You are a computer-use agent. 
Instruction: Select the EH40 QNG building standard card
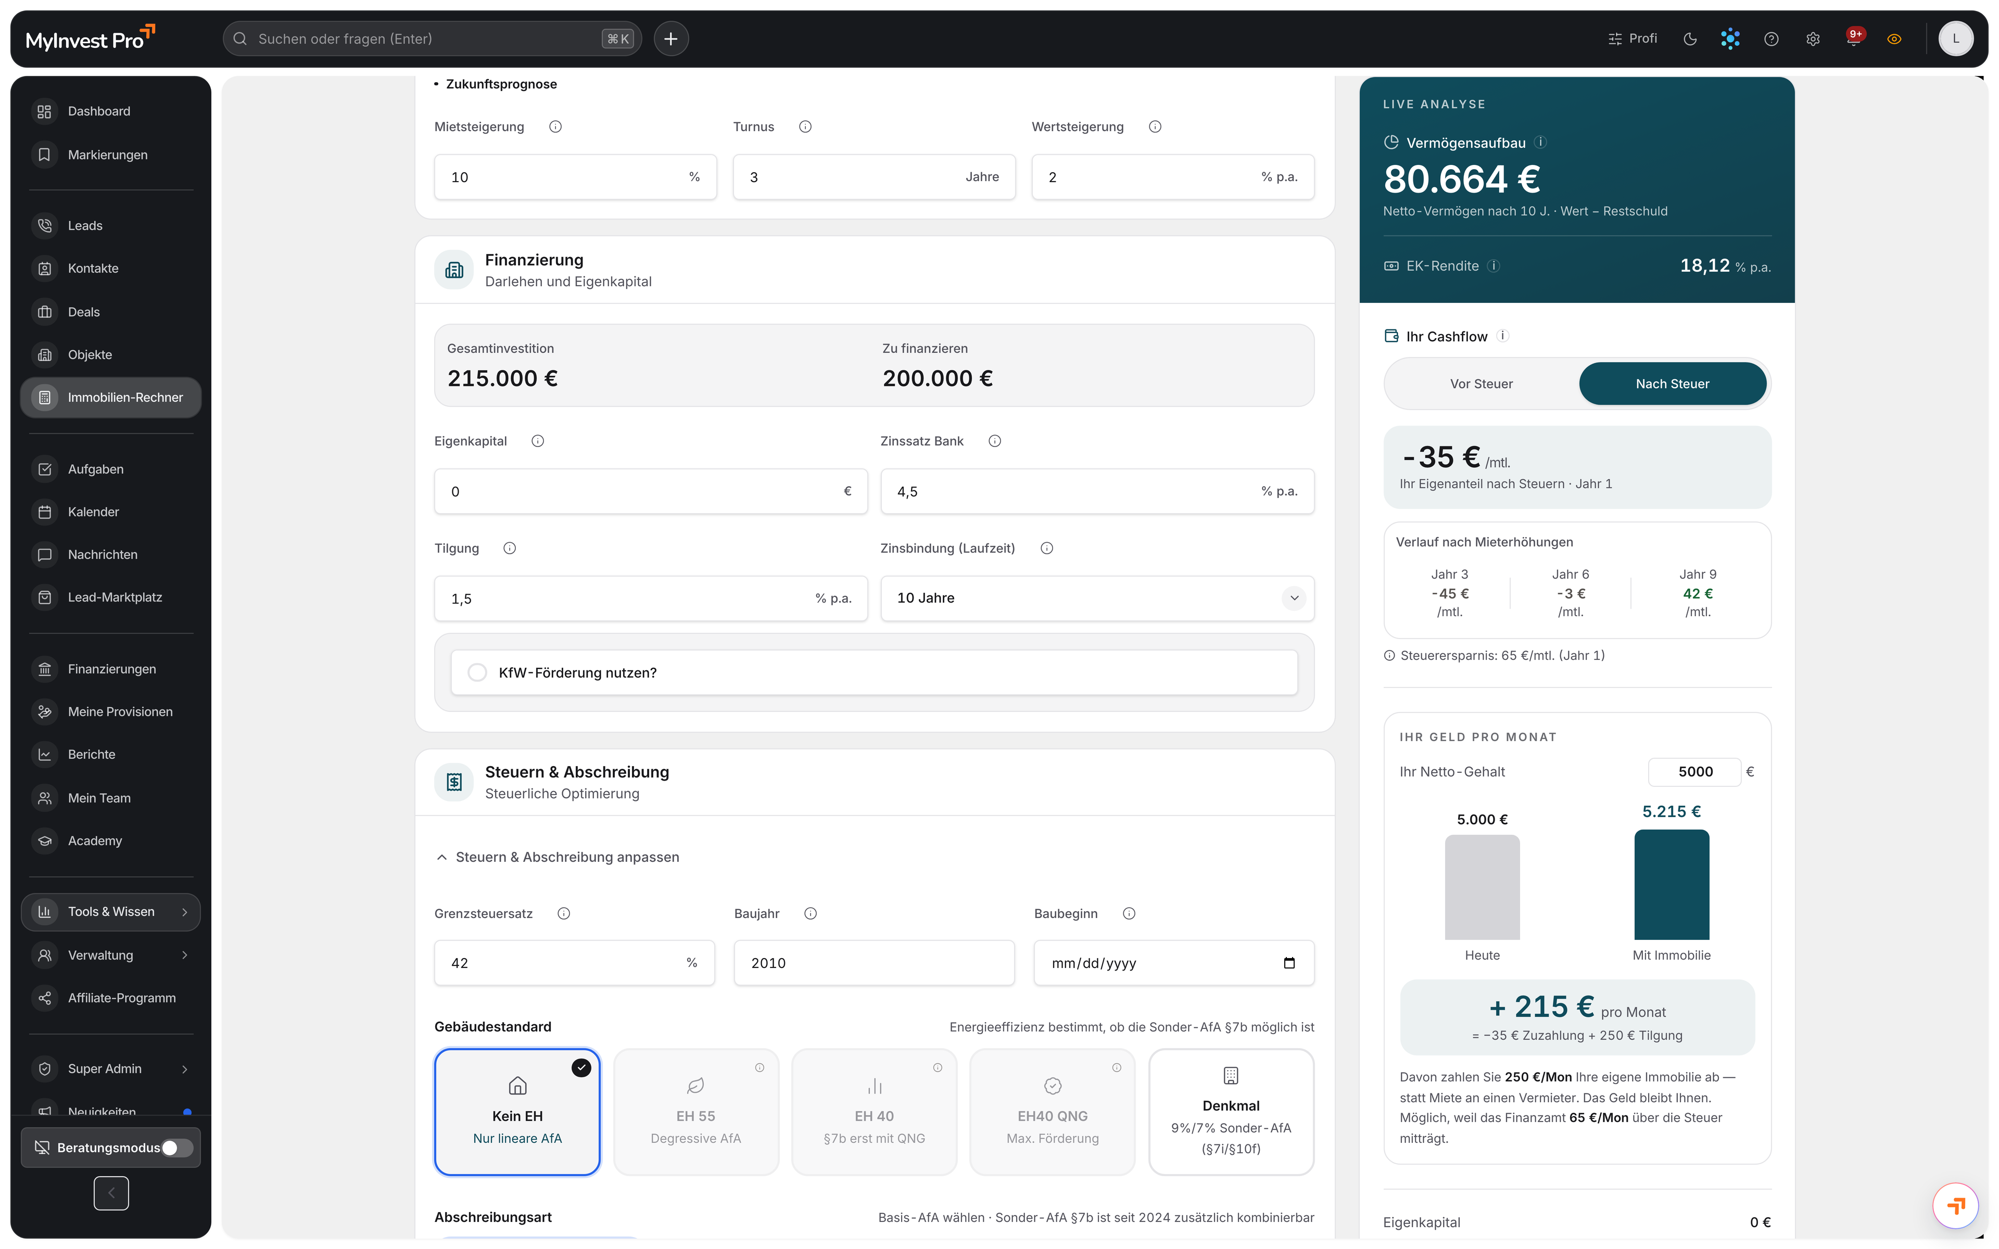[1053, 1112]
